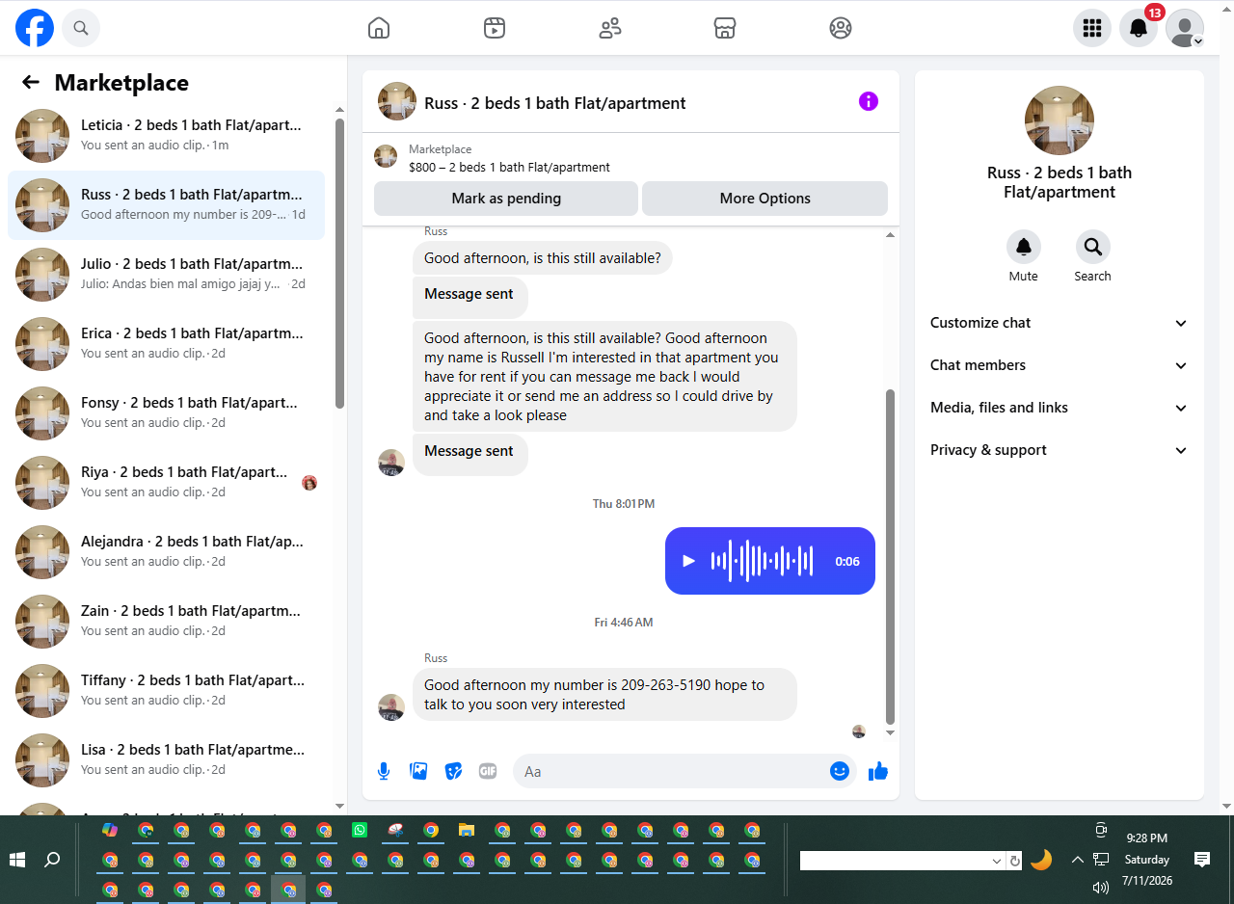This screenshot has width=1234, height=904.
Task: Click Russ's message containing phone number
Action: (x=604, y=695)
